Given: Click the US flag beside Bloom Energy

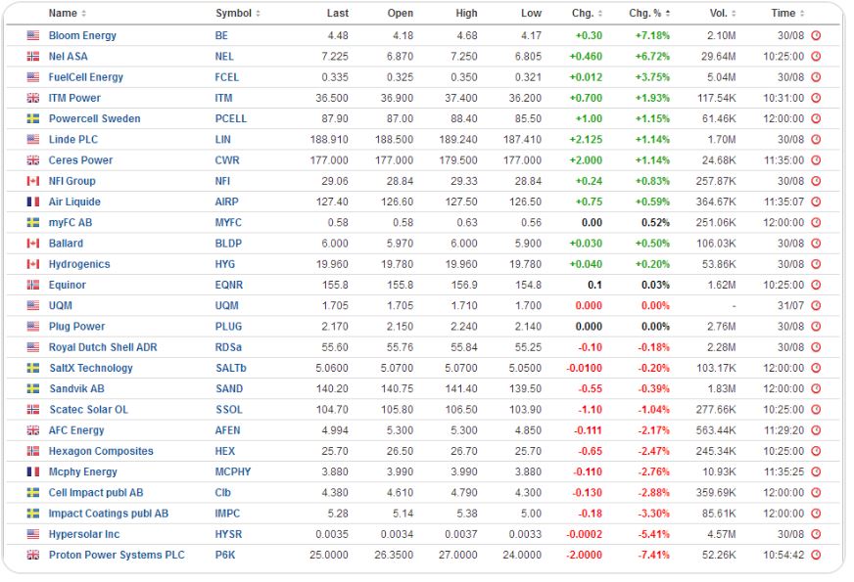Looking at the screenshot, I should [x=33, y=36].
